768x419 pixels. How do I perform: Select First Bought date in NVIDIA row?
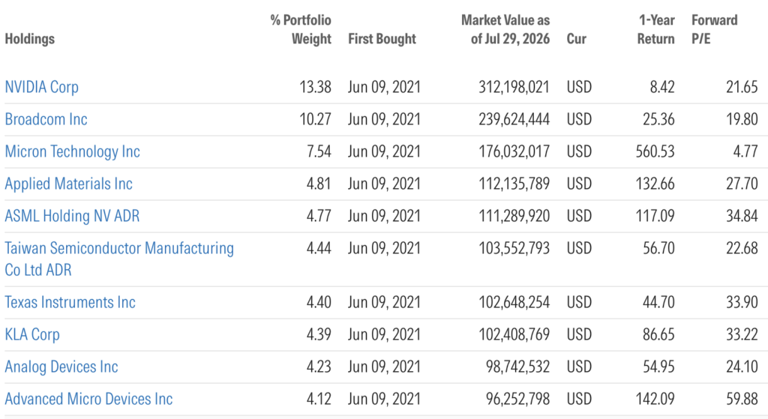pyautogui.click(x=385, y=87)
